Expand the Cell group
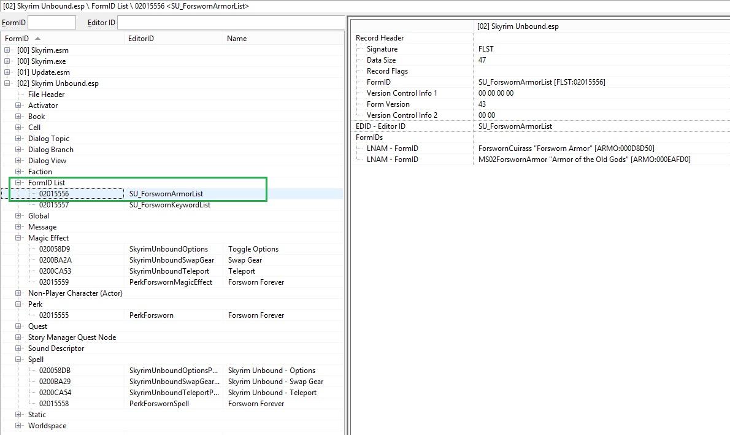730x435 pixels. [18, 127]
